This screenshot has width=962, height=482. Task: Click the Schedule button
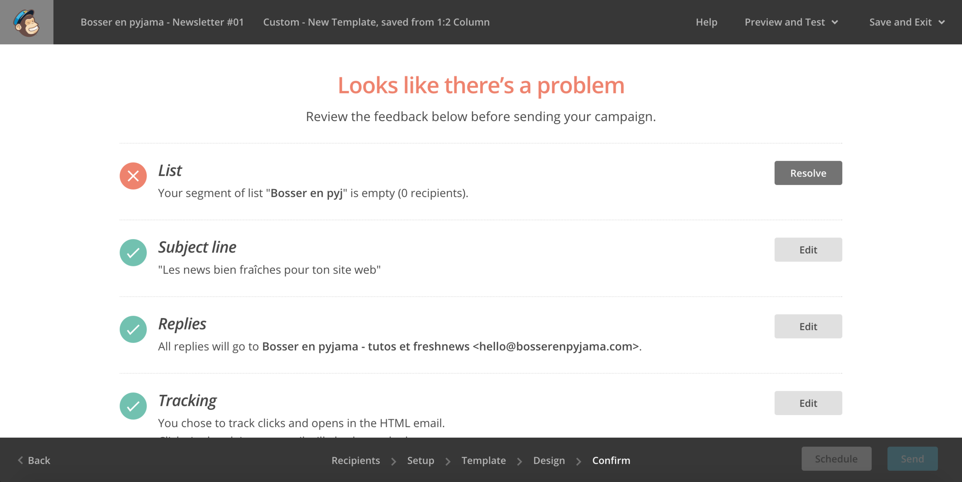(836, 459)
